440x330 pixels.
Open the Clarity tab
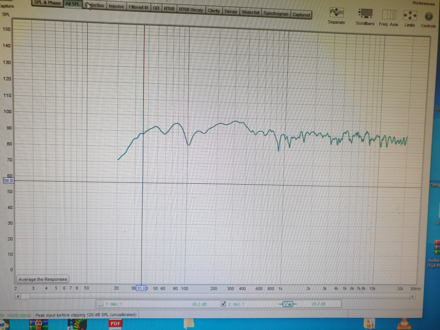click(x=214, y=11)
